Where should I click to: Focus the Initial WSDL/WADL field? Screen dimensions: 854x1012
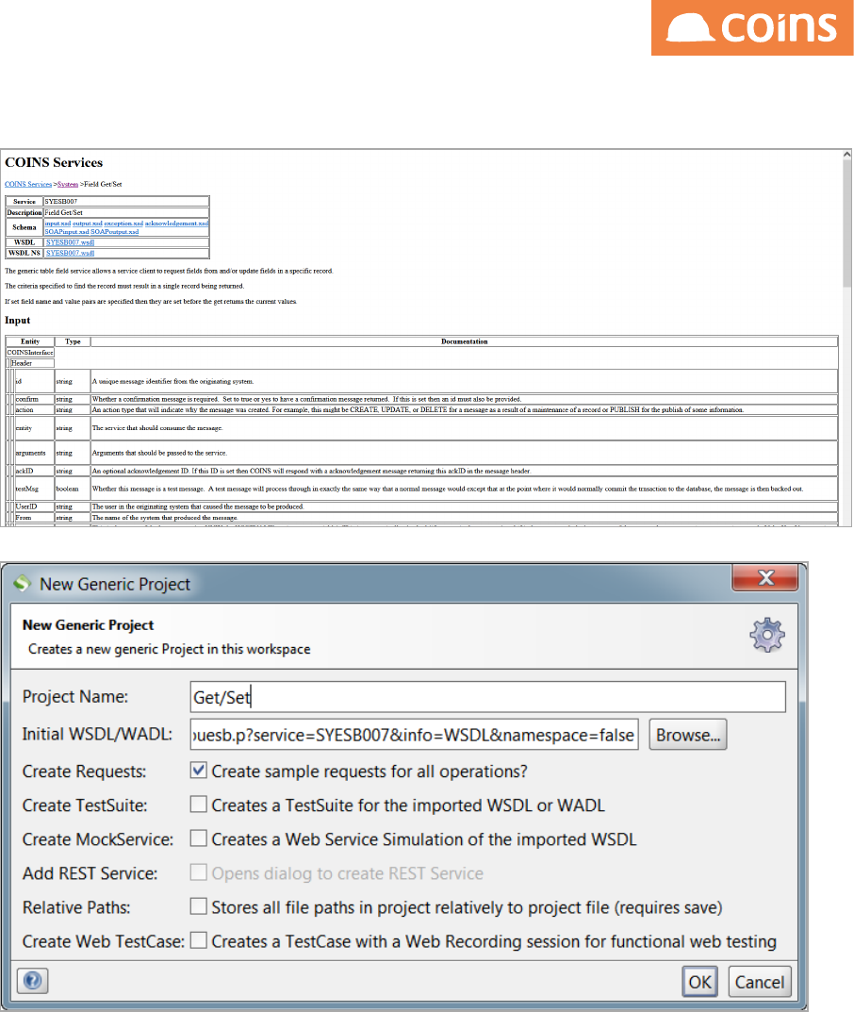414,735
